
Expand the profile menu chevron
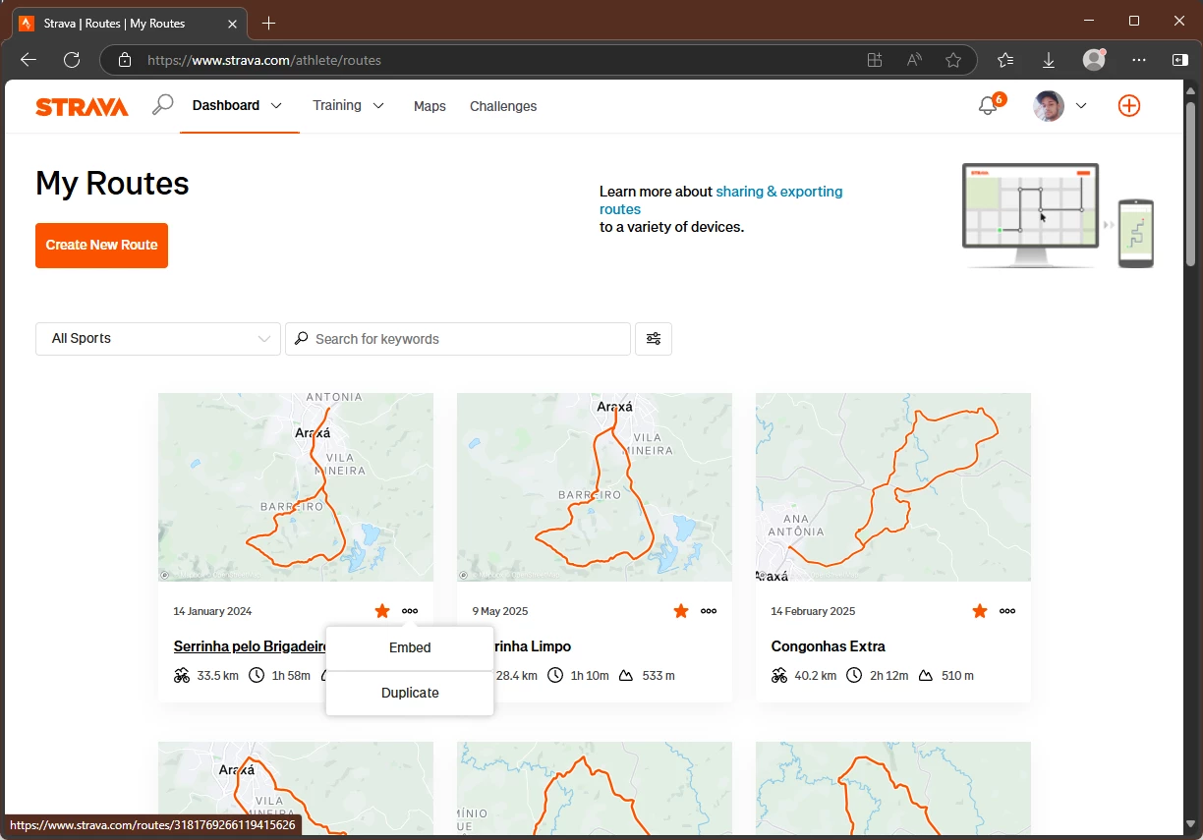[x=1081, y=106]
